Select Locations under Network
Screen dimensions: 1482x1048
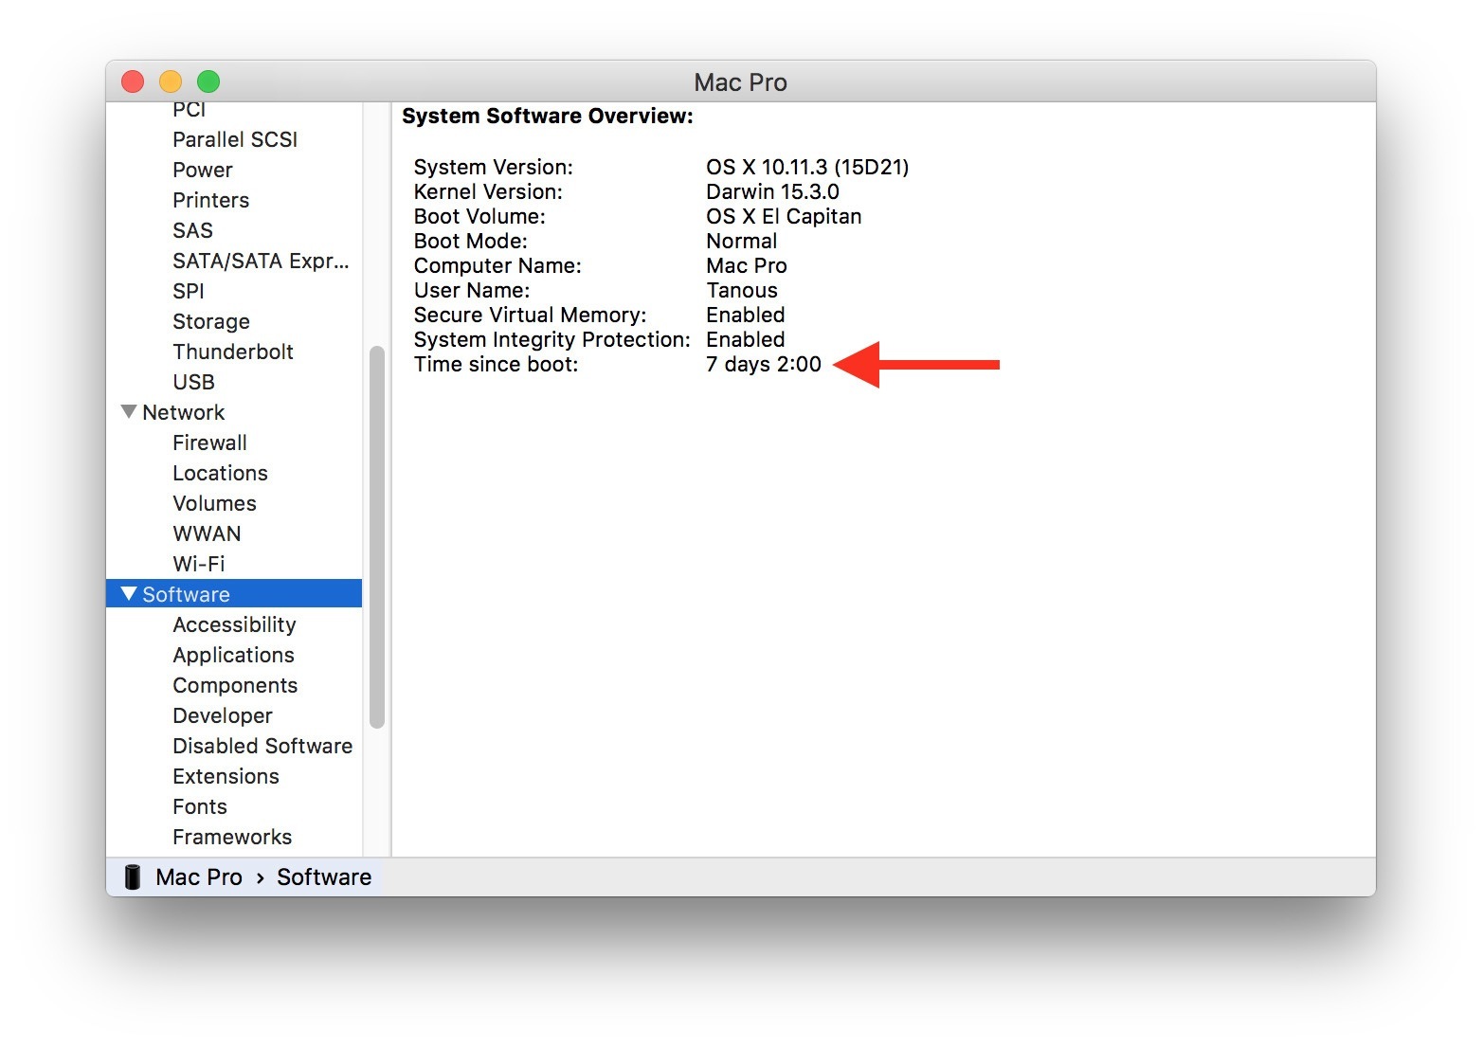220,473
